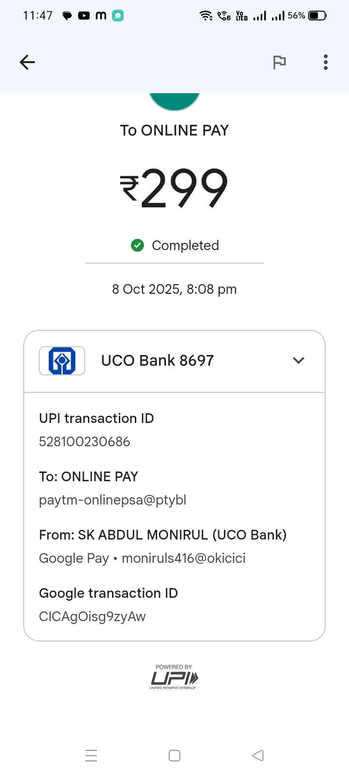The width and height of the screenshot is (349, 777).
Task: Tap the battery icon in status bar
Action: [317, 16]
